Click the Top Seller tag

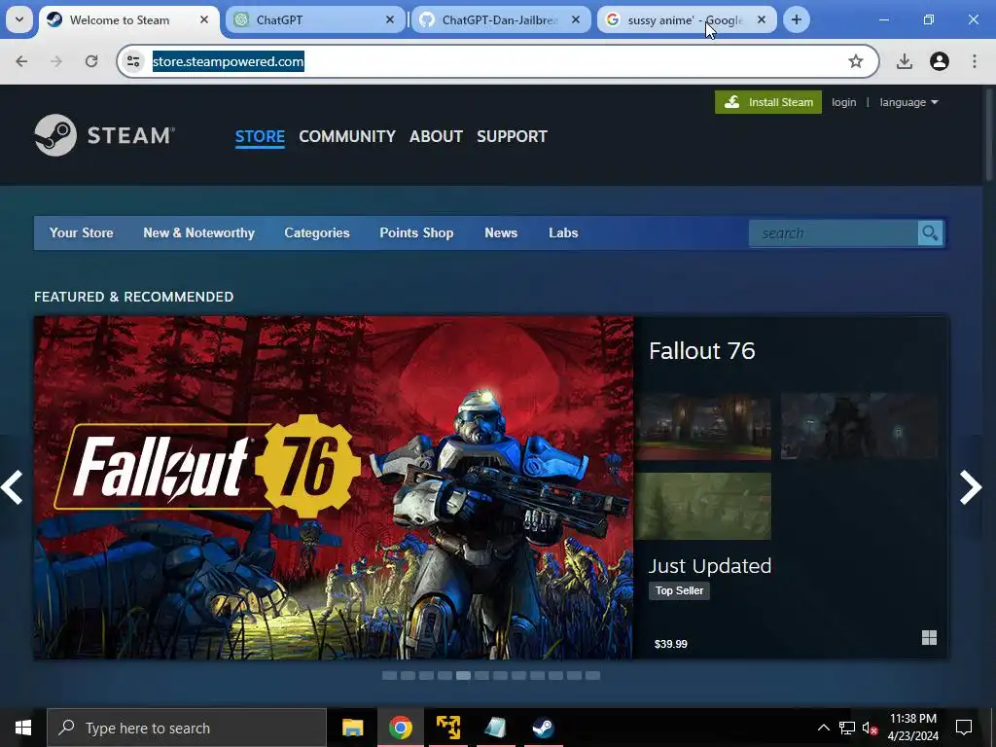(x=679, y=590)
